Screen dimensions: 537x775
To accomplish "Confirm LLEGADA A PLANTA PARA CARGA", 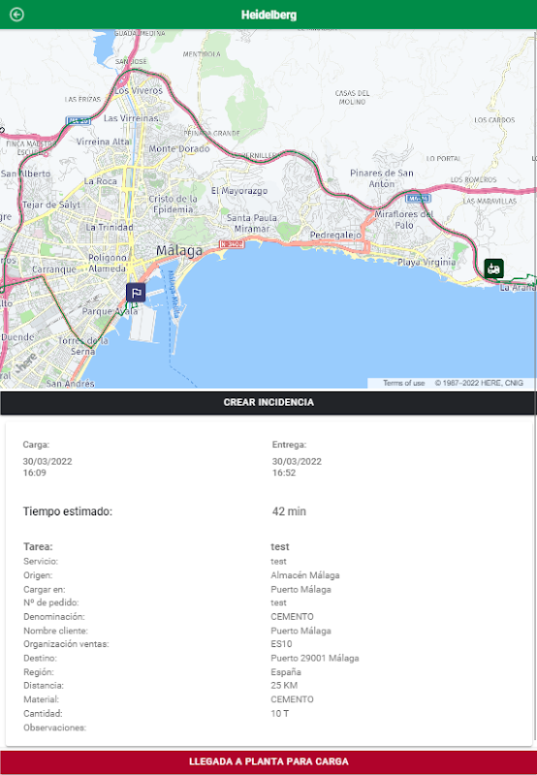I will click(x=268, y=761).
